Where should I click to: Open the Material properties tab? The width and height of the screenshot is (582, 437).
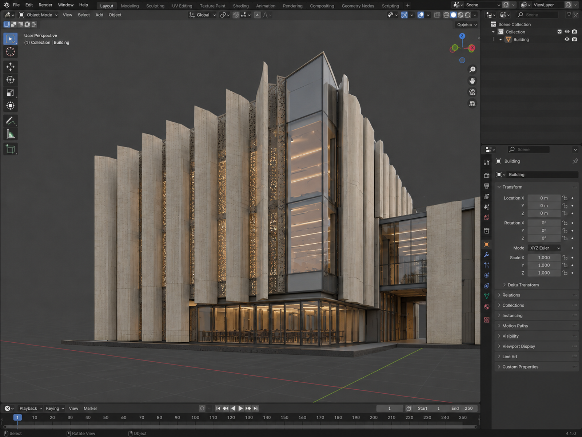point(487,307)
